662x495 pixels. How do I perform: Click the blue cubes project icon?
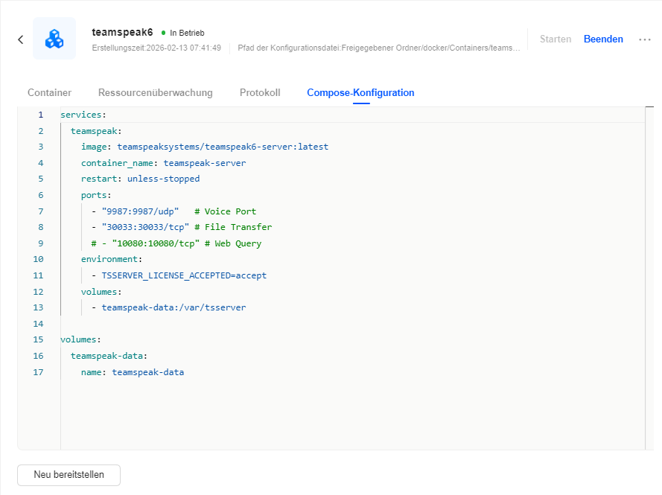click(x=54, y=39)
